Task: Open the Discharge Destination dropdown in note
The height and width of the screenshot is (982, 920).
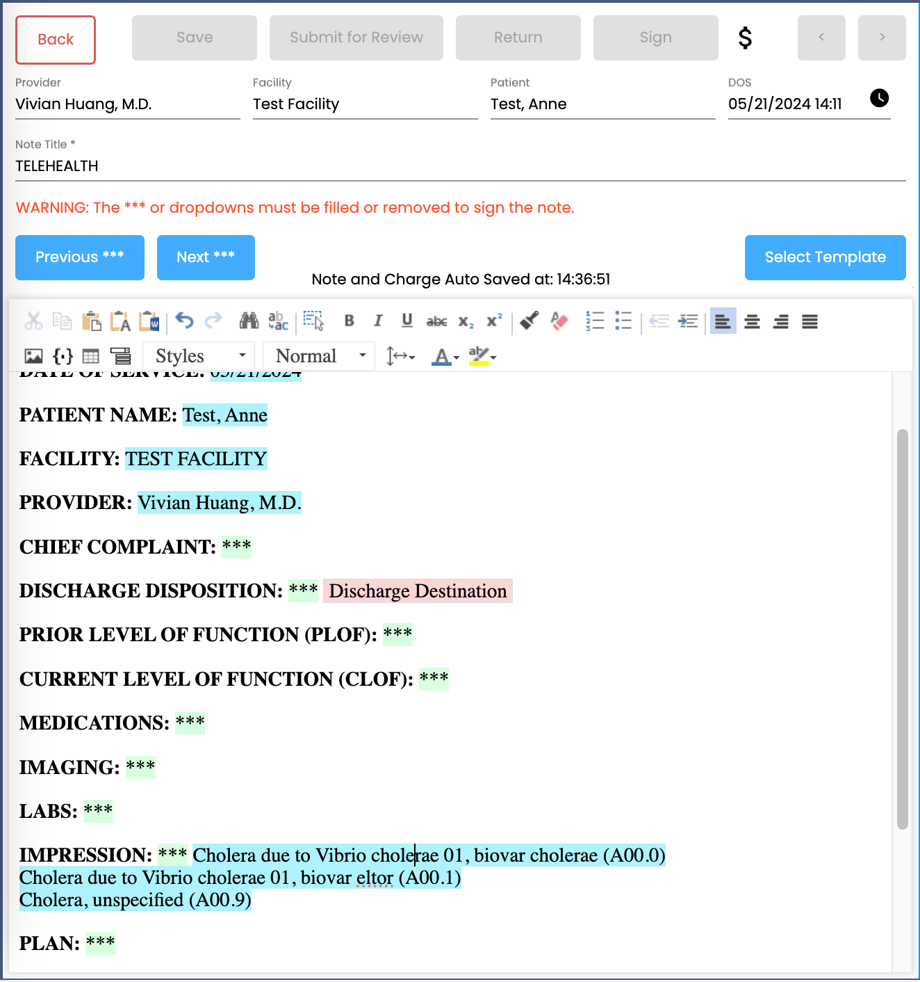Action: pyautogui.click(x=418, y=591)
